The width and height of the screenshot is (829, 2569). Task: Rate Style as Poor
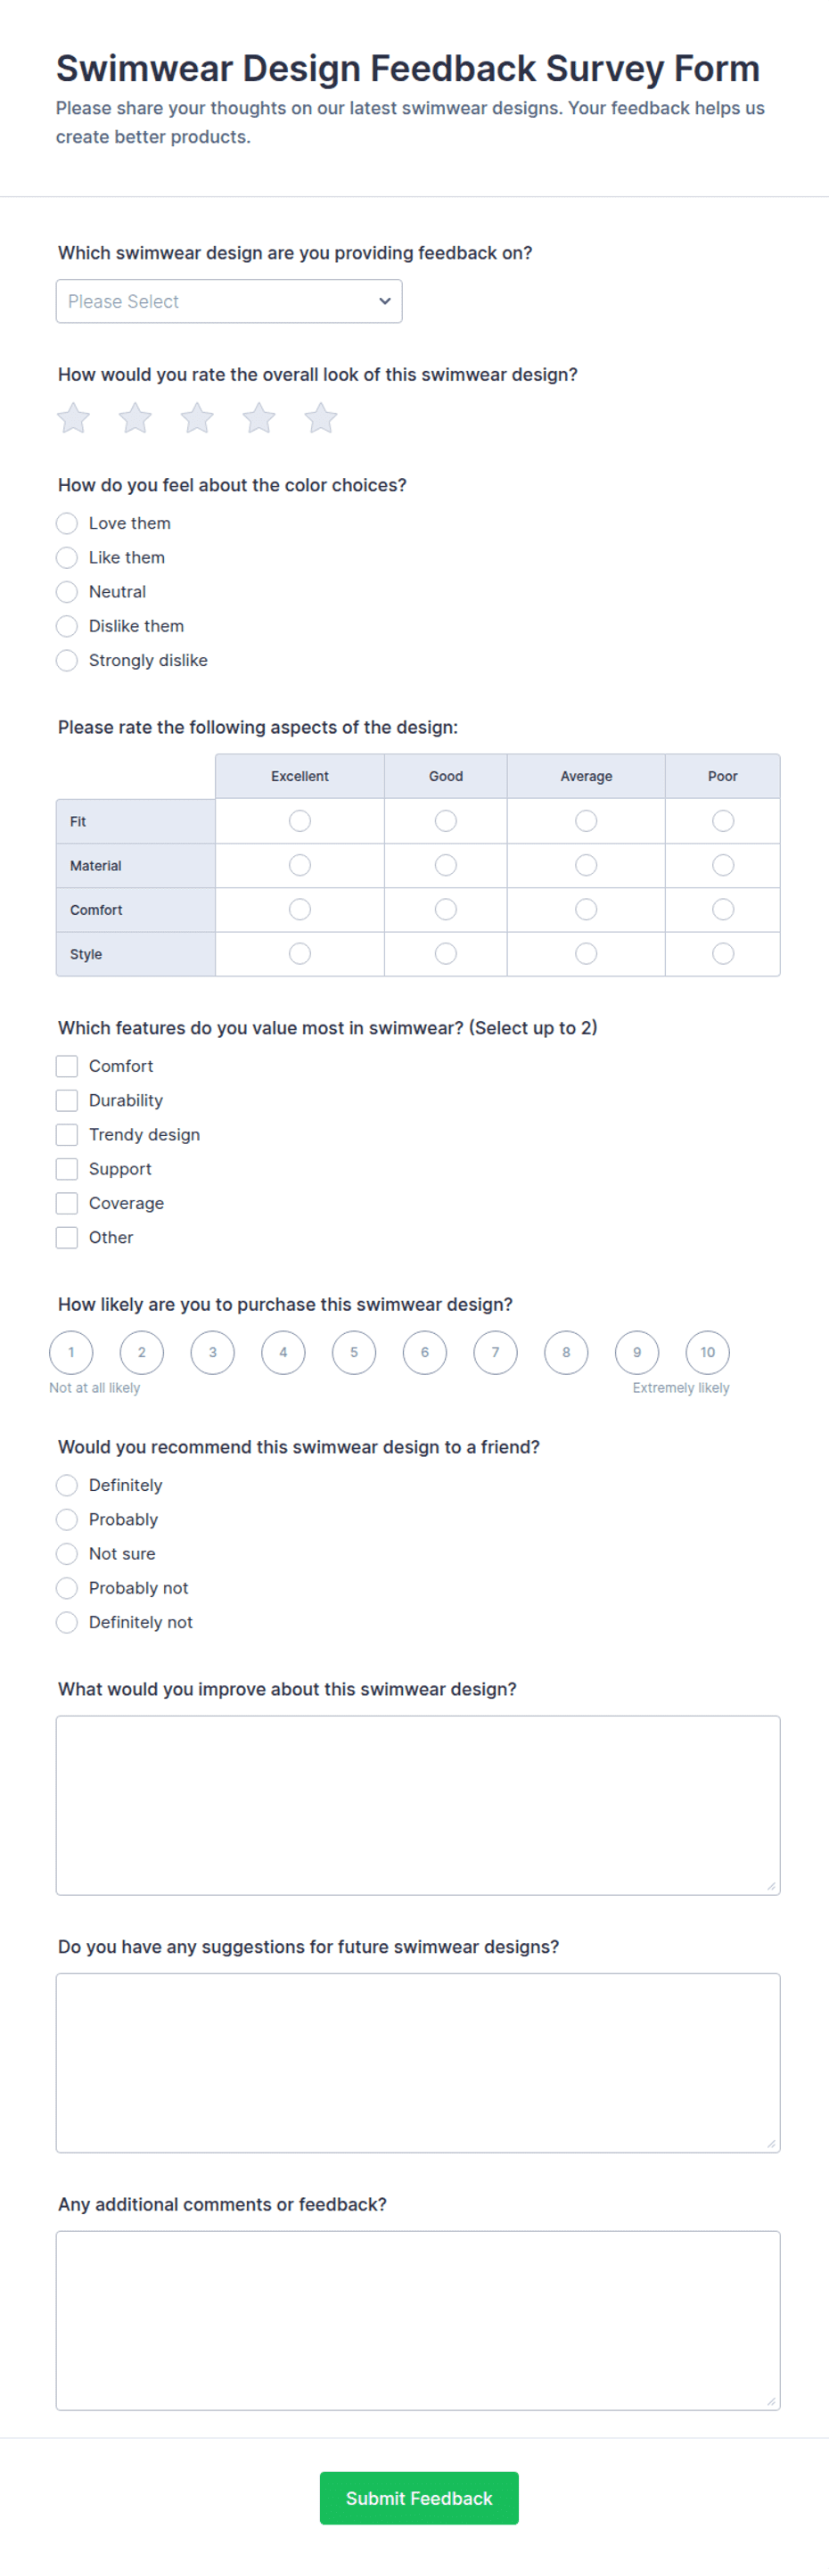click(x=724, y=953)
